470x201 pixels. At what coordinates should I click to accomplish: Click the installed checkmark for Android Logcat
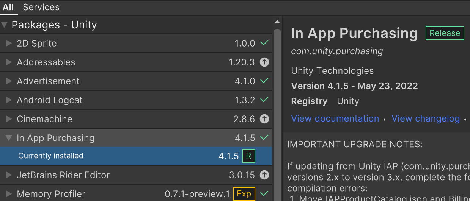(264, 100)
